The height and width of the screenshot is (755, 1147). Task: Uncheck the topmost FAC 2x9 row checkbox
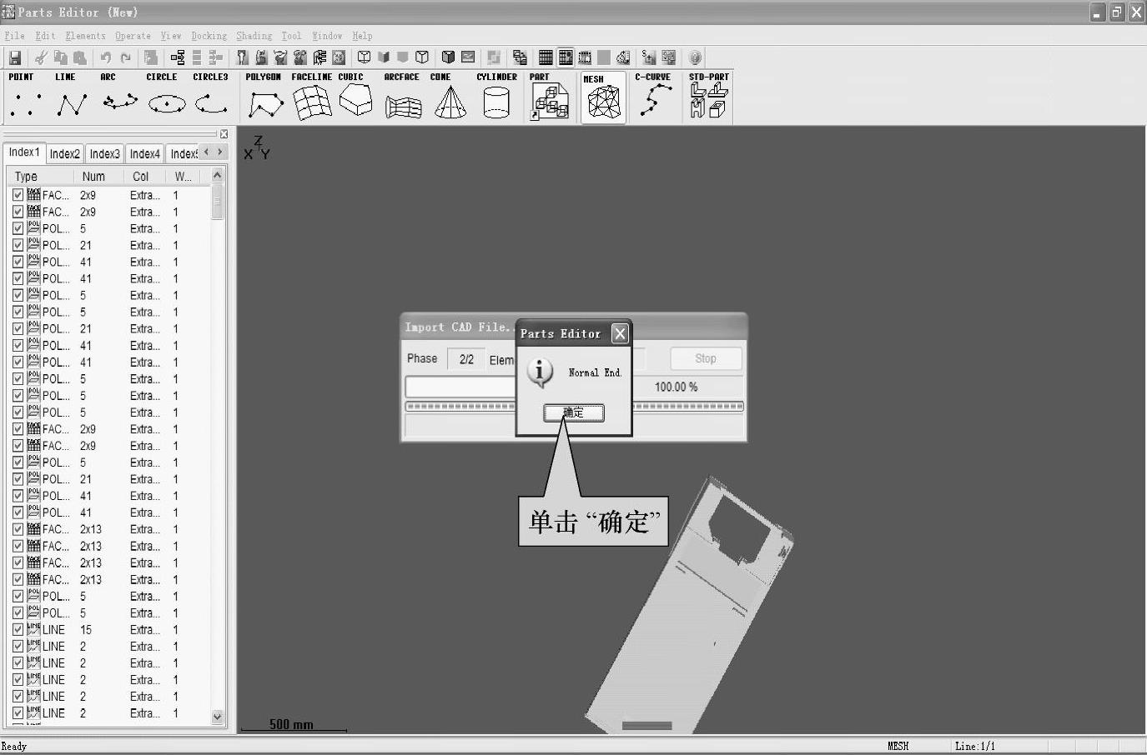18,195
